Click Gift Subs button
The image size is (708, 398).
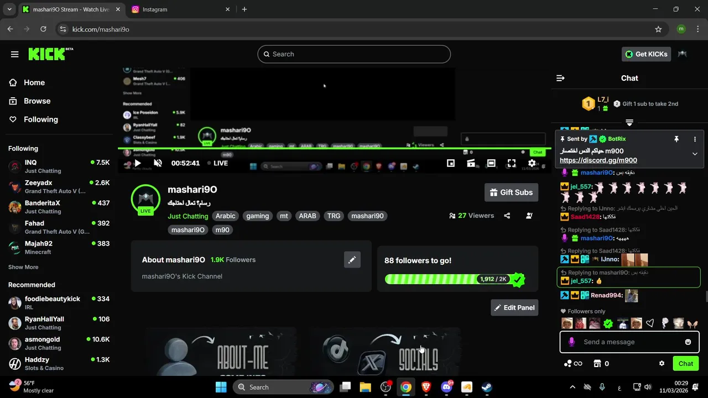coord(511,192)
